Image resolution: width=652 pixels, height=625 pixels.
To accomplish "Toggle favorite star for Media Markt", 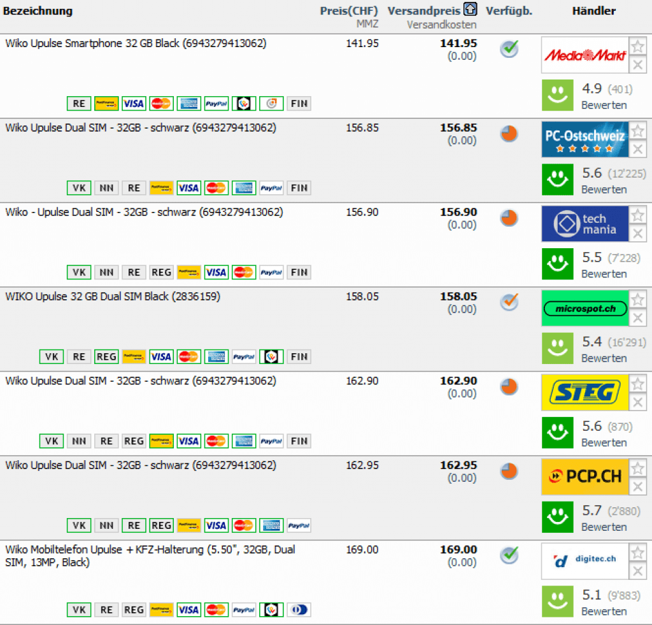I will click(x=637, y=46).
